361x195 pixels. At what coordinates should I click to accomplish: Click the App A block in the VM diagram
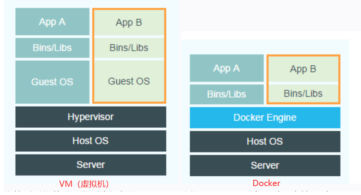52,22
